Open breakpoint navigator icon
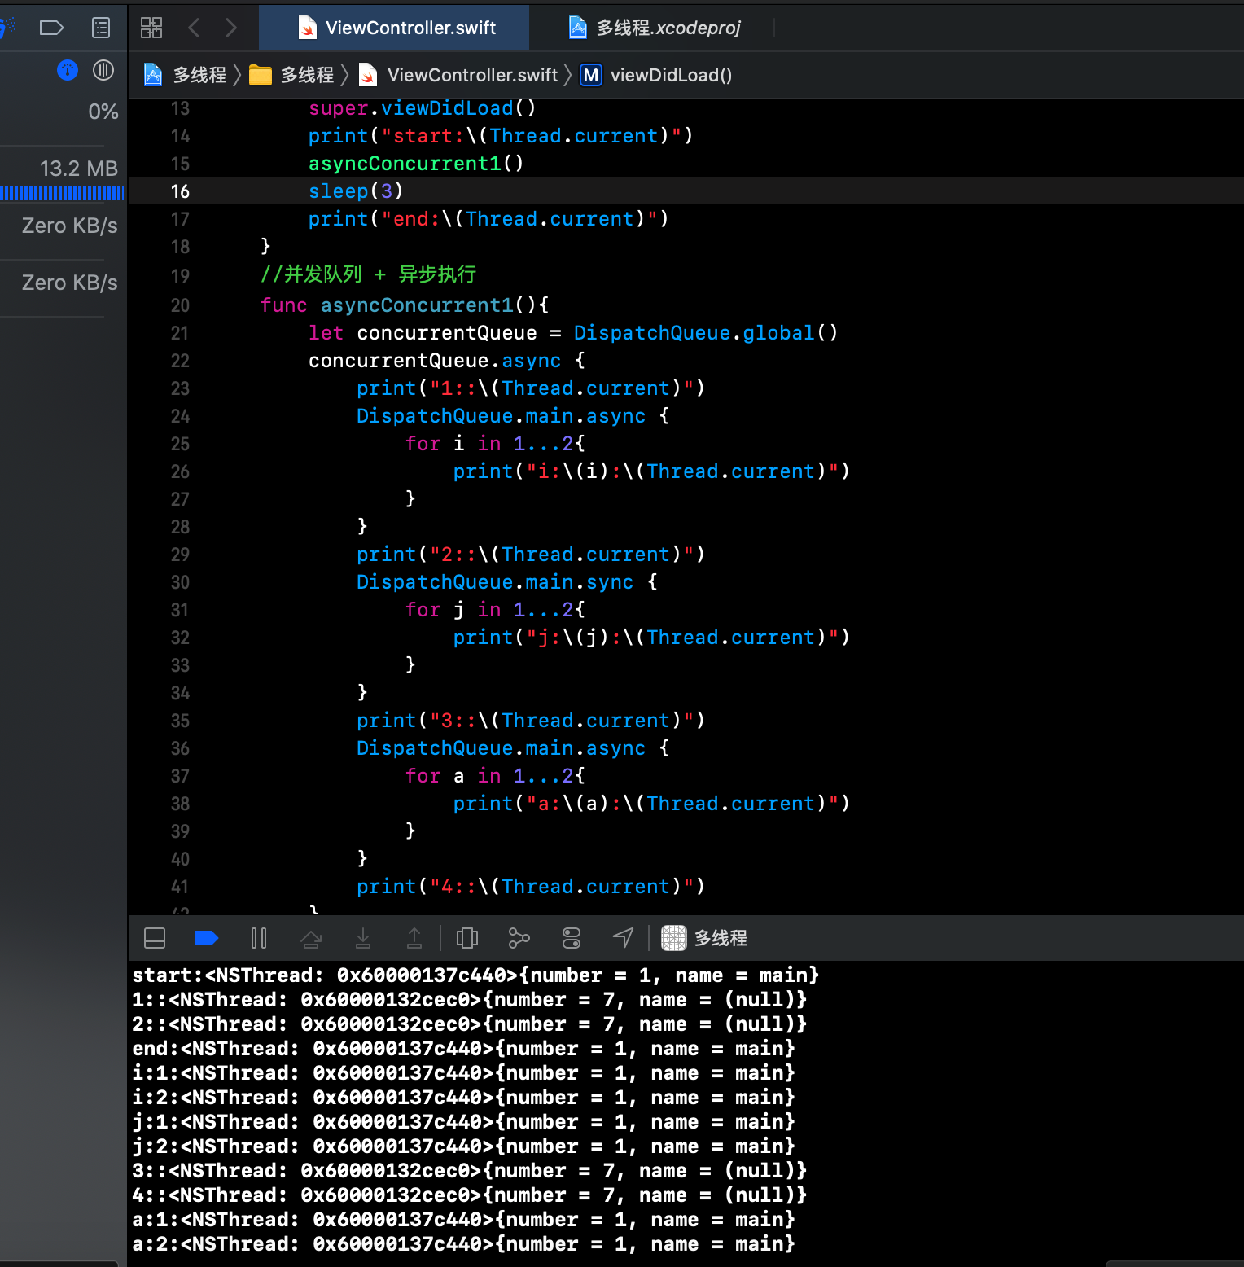Image resolution: width=1244 pixels, height=1267 pixels. (51, 28)
